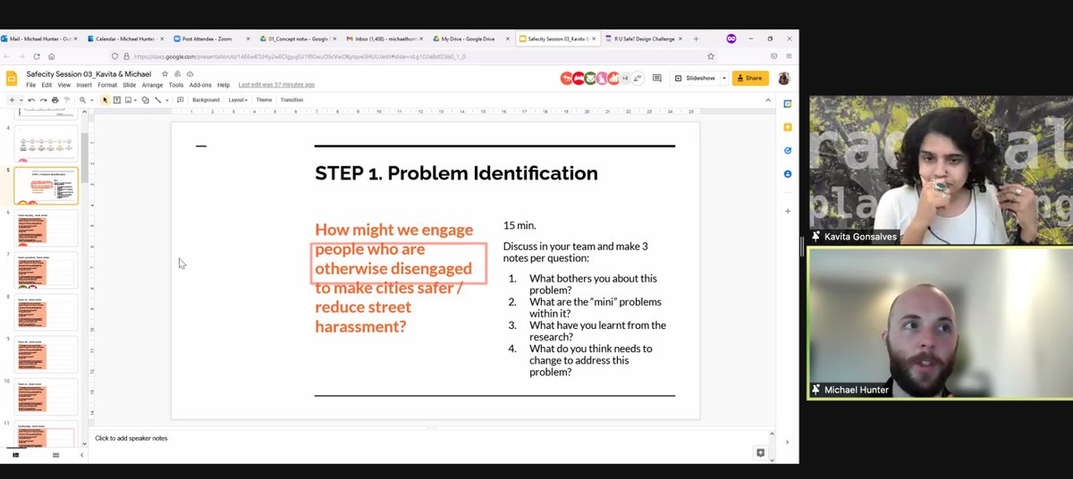Viewport: 1073px width, 479px height.
Task: Select the Shape tool
Action: tap(145, 100)
